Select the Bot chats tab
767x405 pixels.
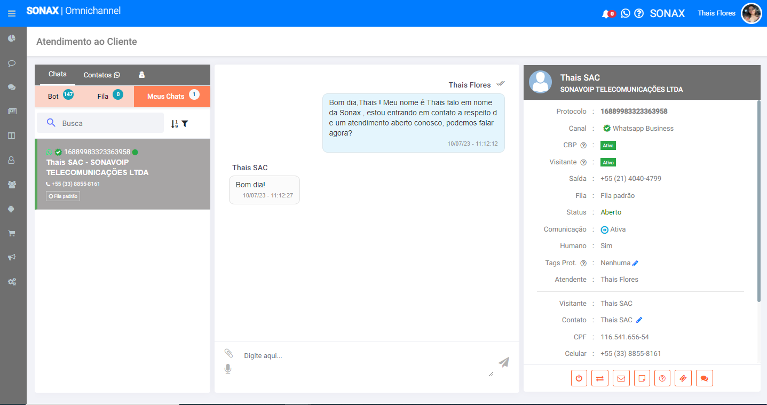click(x=59, y=97)
